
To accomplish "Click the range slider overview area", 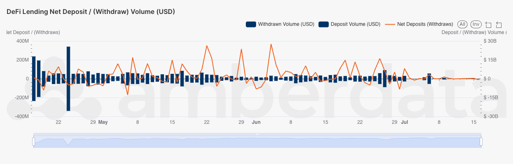I will pyautogui.click(x=257, y=142).
